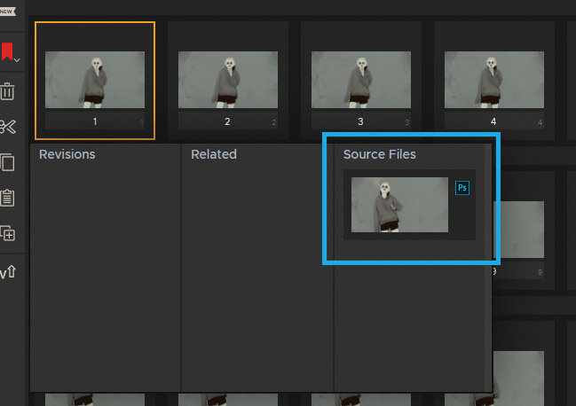Click the label "3" under third frame
The width and height of the screenshot is (576, 406).
pos(360,121)
